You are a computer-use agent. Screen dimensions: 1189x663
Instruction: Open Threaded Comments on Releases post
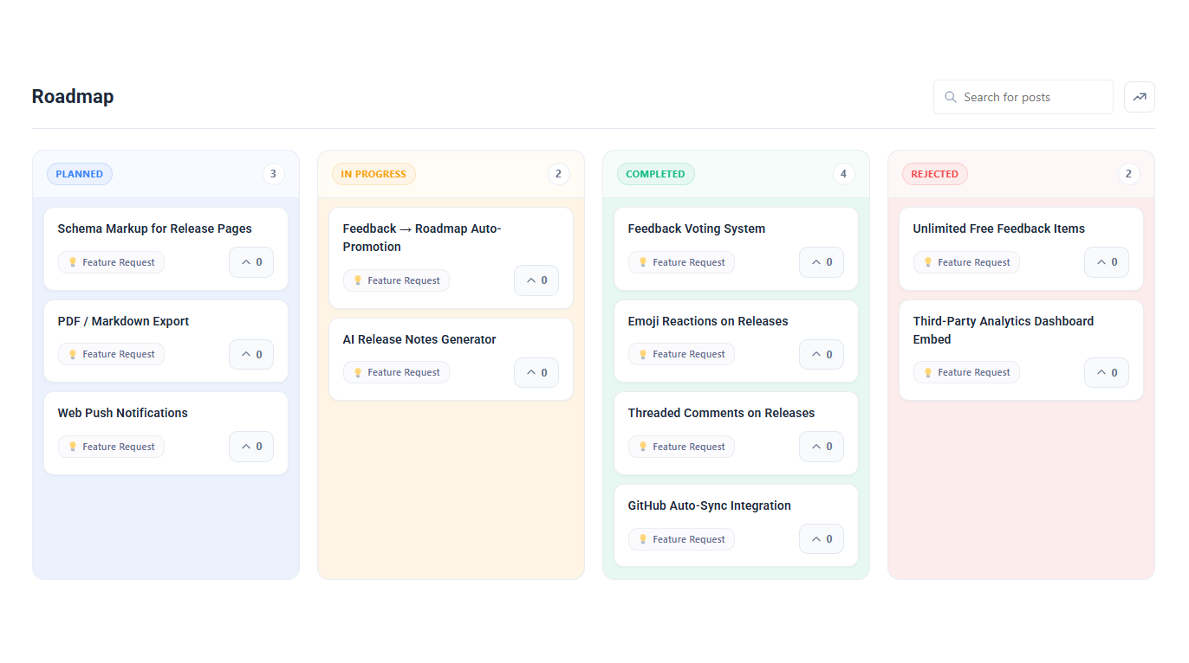(722, 413)
